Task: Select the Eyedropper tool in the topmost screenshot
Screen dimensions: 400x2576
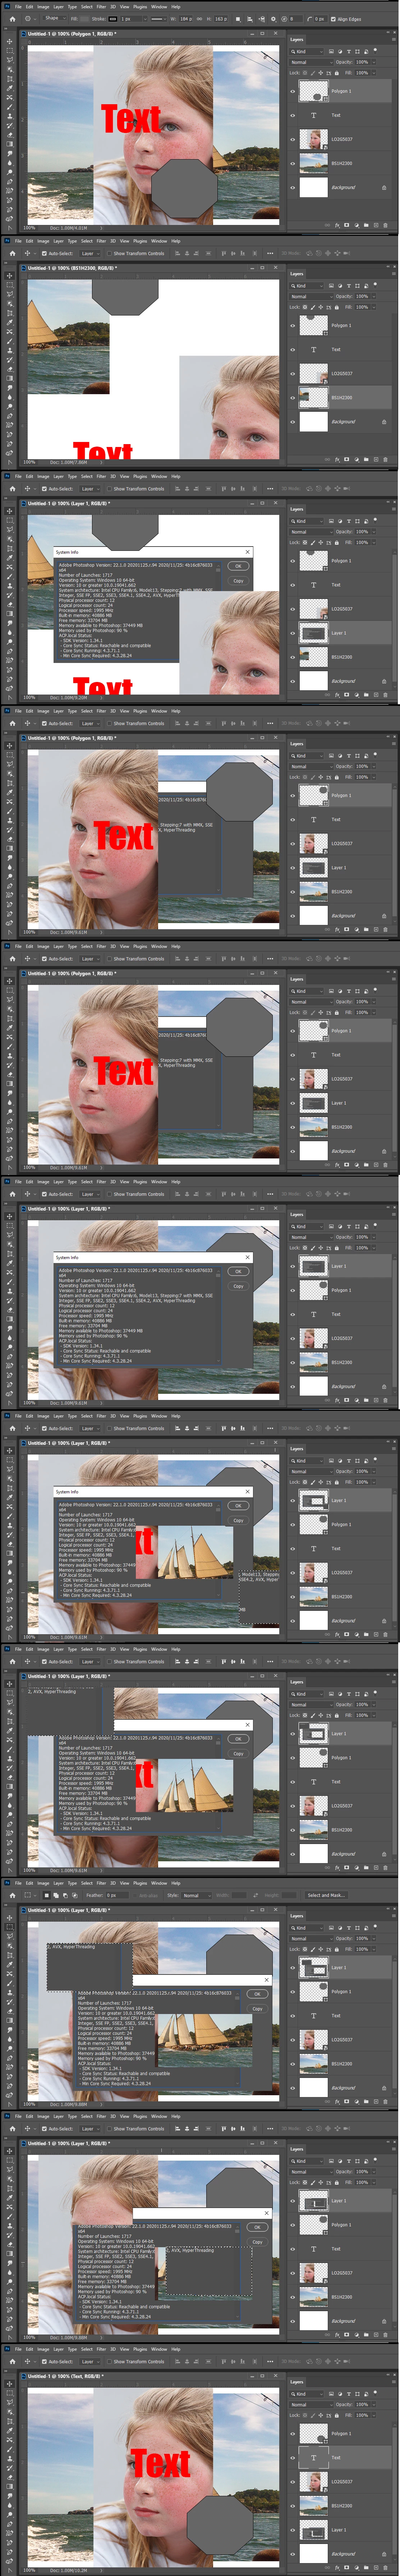Action: [10, 88]
